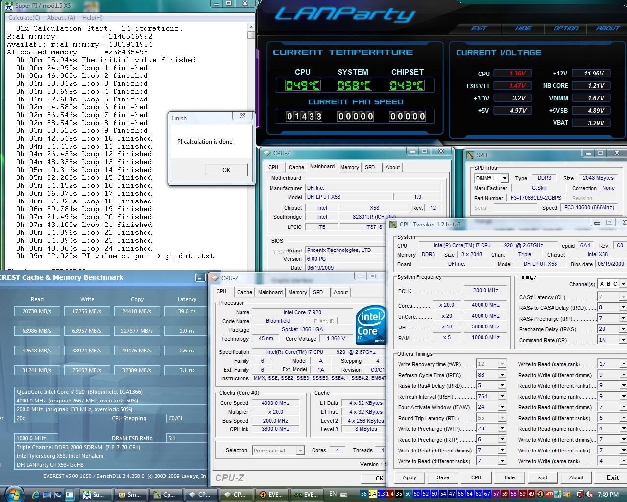The height and width of the screenshot is (502, 627).
Task: Click ABOUT in the LANParty window
Action: (607, 28)
